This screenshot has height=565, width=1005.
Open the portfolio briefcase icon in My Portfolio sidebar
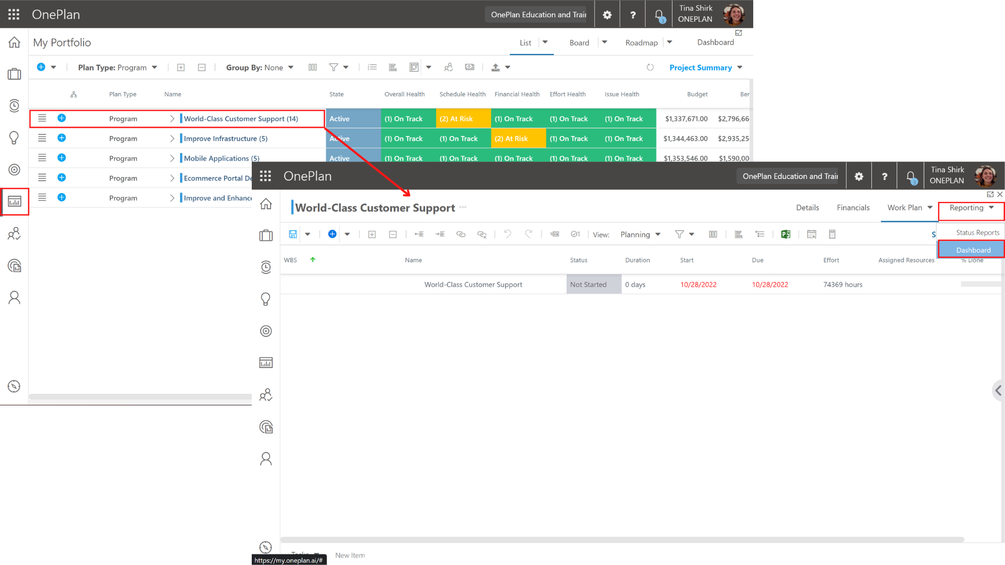pyautogui.click(x=14, y=74)
